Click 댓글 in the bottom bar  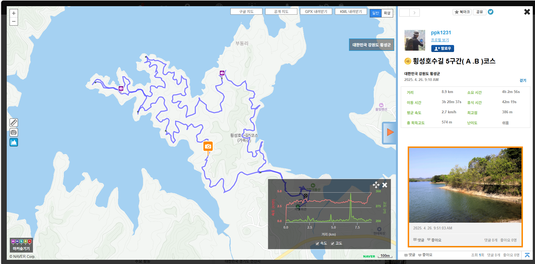(410, 255)
